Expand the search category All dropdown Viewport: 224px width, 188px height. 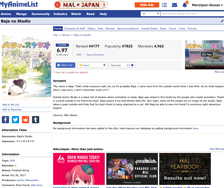(150, 14)
